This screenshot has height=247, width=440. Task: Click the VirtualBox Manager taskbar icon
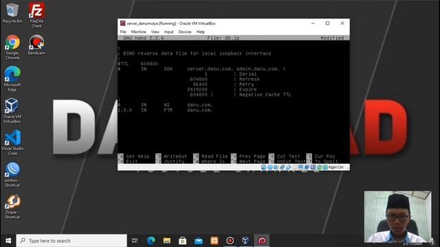(246, 241)
